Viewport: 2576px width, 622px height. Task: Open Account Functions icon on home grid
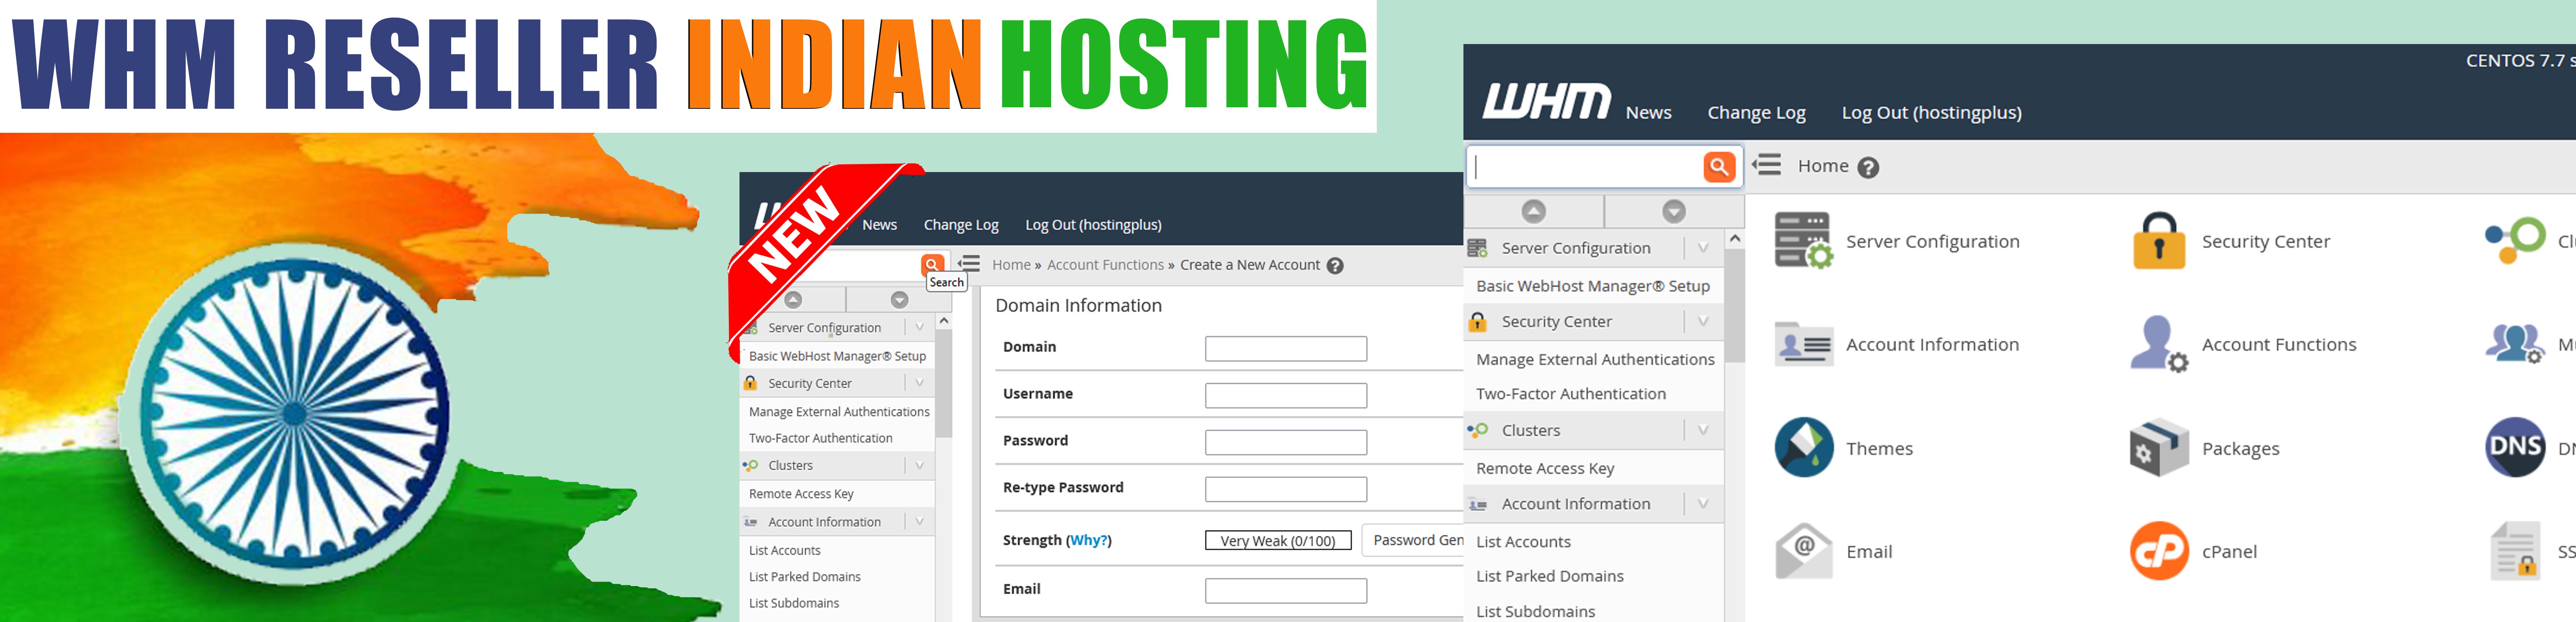[2159, 344]
